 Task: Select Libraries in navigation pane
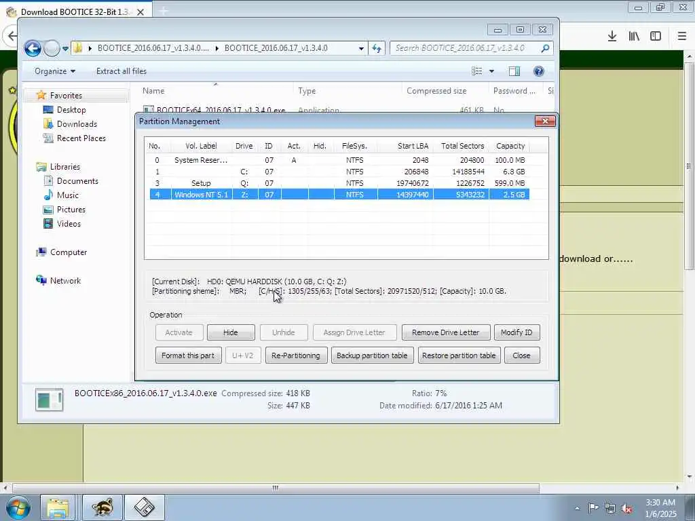(x=64, y=167)
